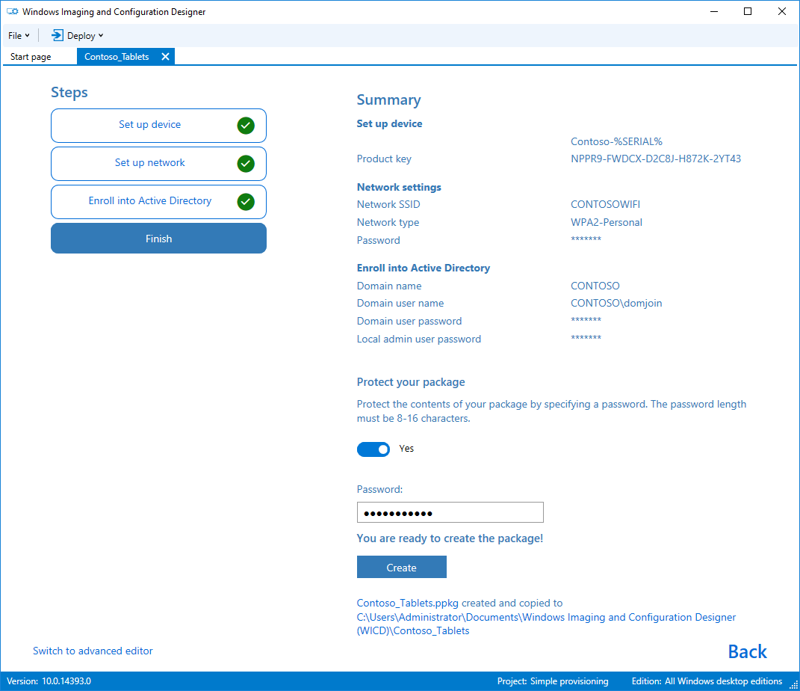
Task: Click the Set up device summary heading
Action: (x=389, y=123)
